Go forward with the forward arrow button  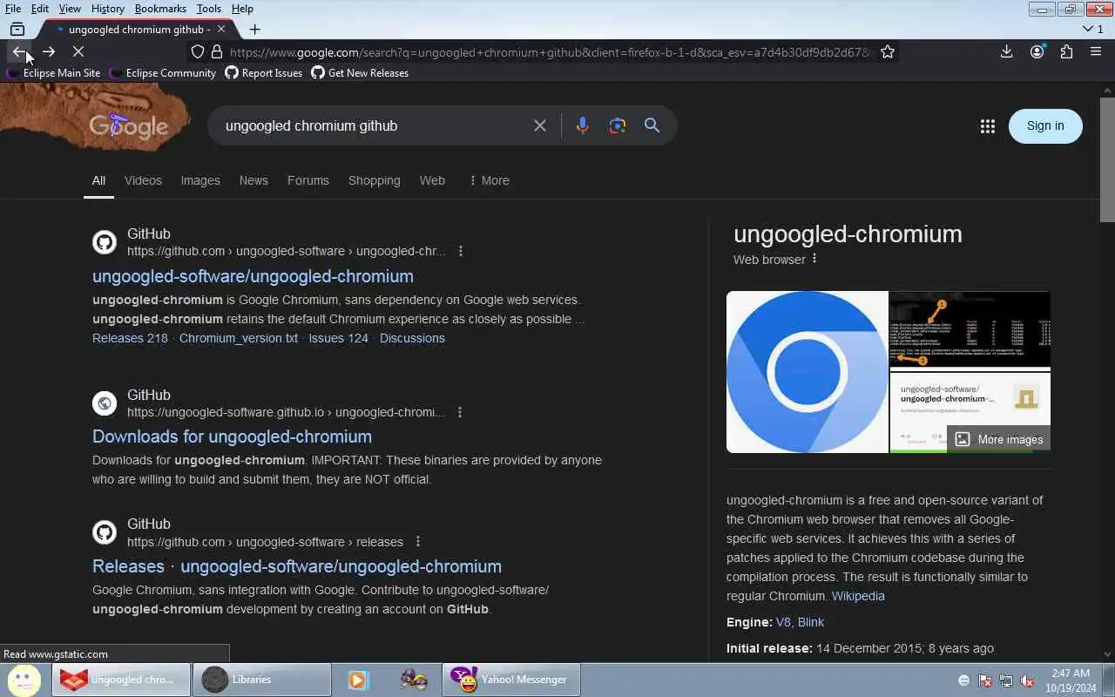coord(49,52)
